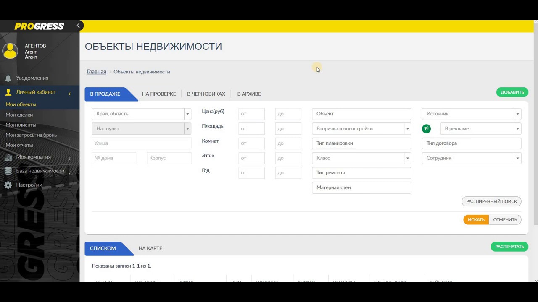Screen dimensions: 538x302
Task: Switch to the В АРХИВЕ tab
Action: pos(249,94)
